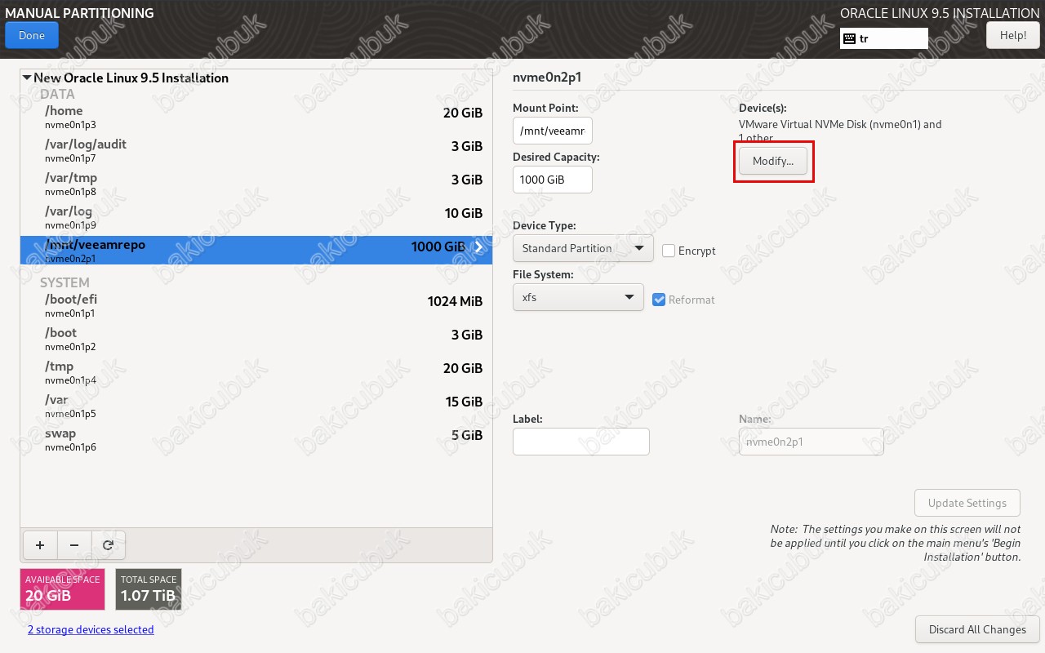Open the File System xfs dropdown

tap(578, 298)
